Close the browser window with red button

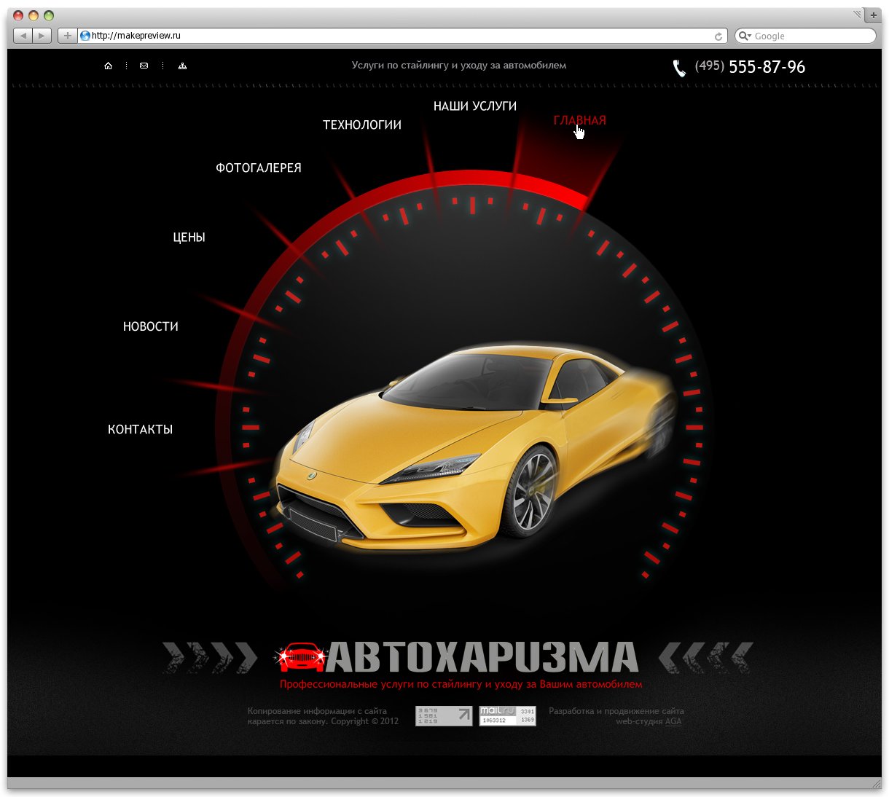click(x=19, y=15)
